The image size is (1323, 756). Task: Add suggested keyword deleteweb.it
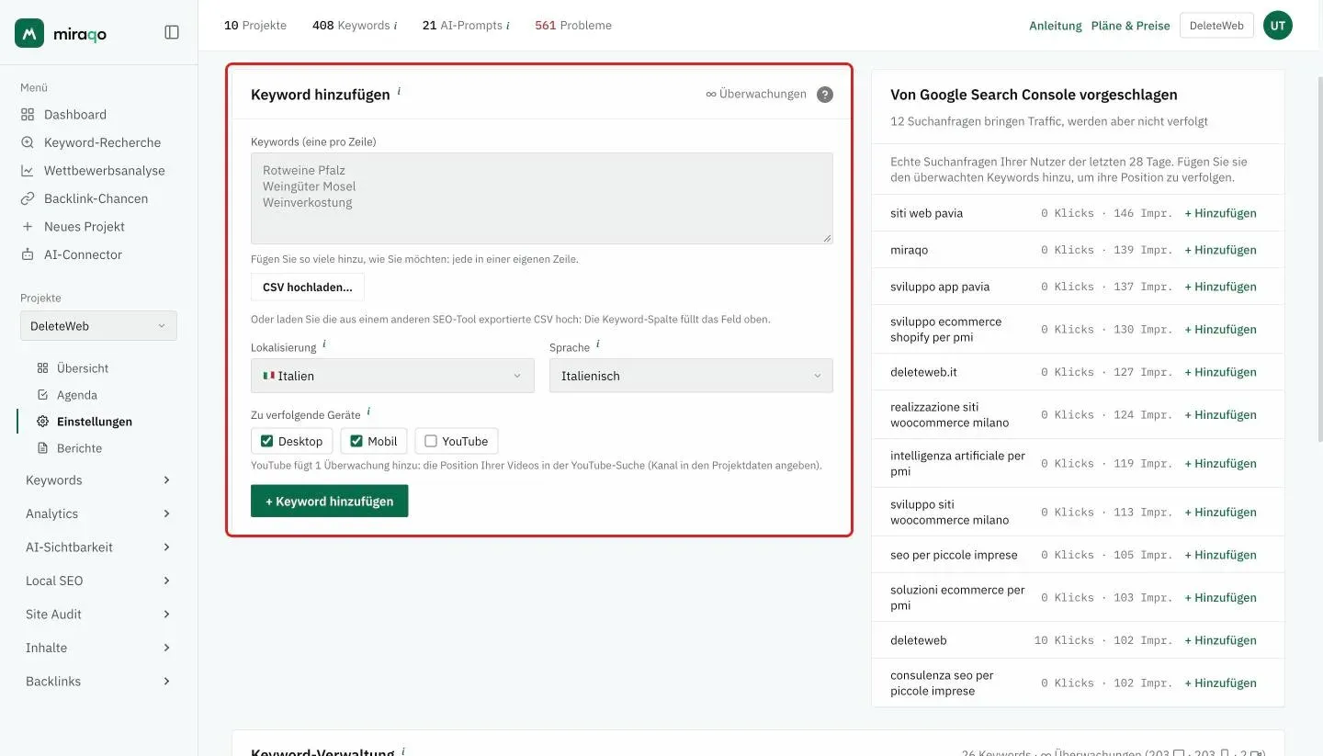(1220, 372)
